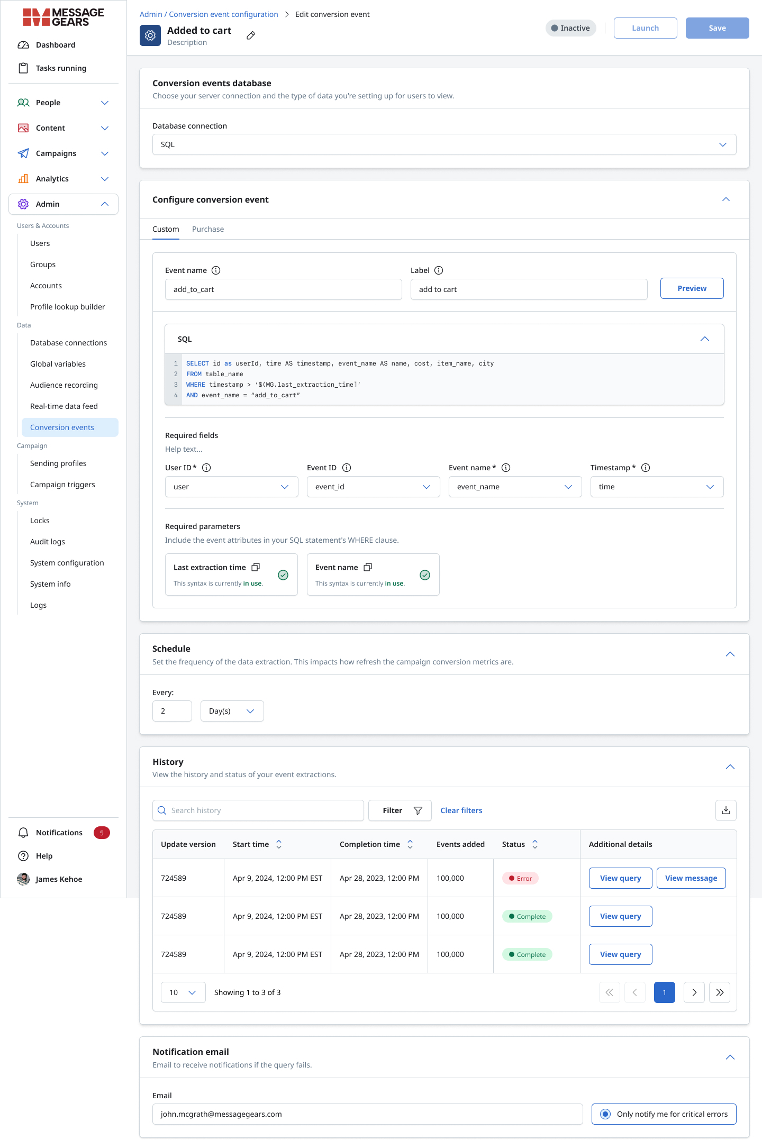Viewport: 762px width, 1140px height.
Task: Click View message in the Error row
Action: (x=691, y=878)
